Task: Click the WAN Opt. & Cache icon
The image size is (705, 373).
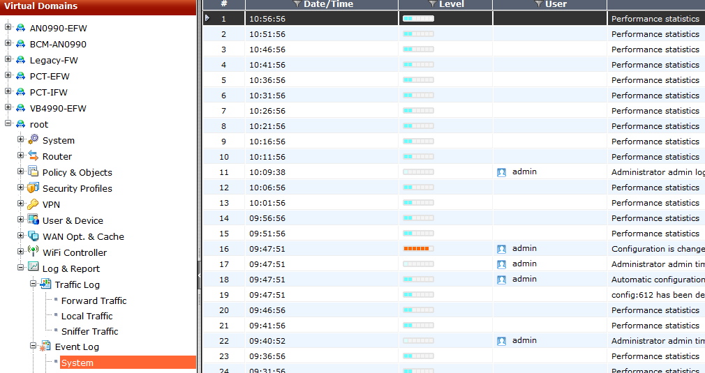Action: [x=33, y=236]
